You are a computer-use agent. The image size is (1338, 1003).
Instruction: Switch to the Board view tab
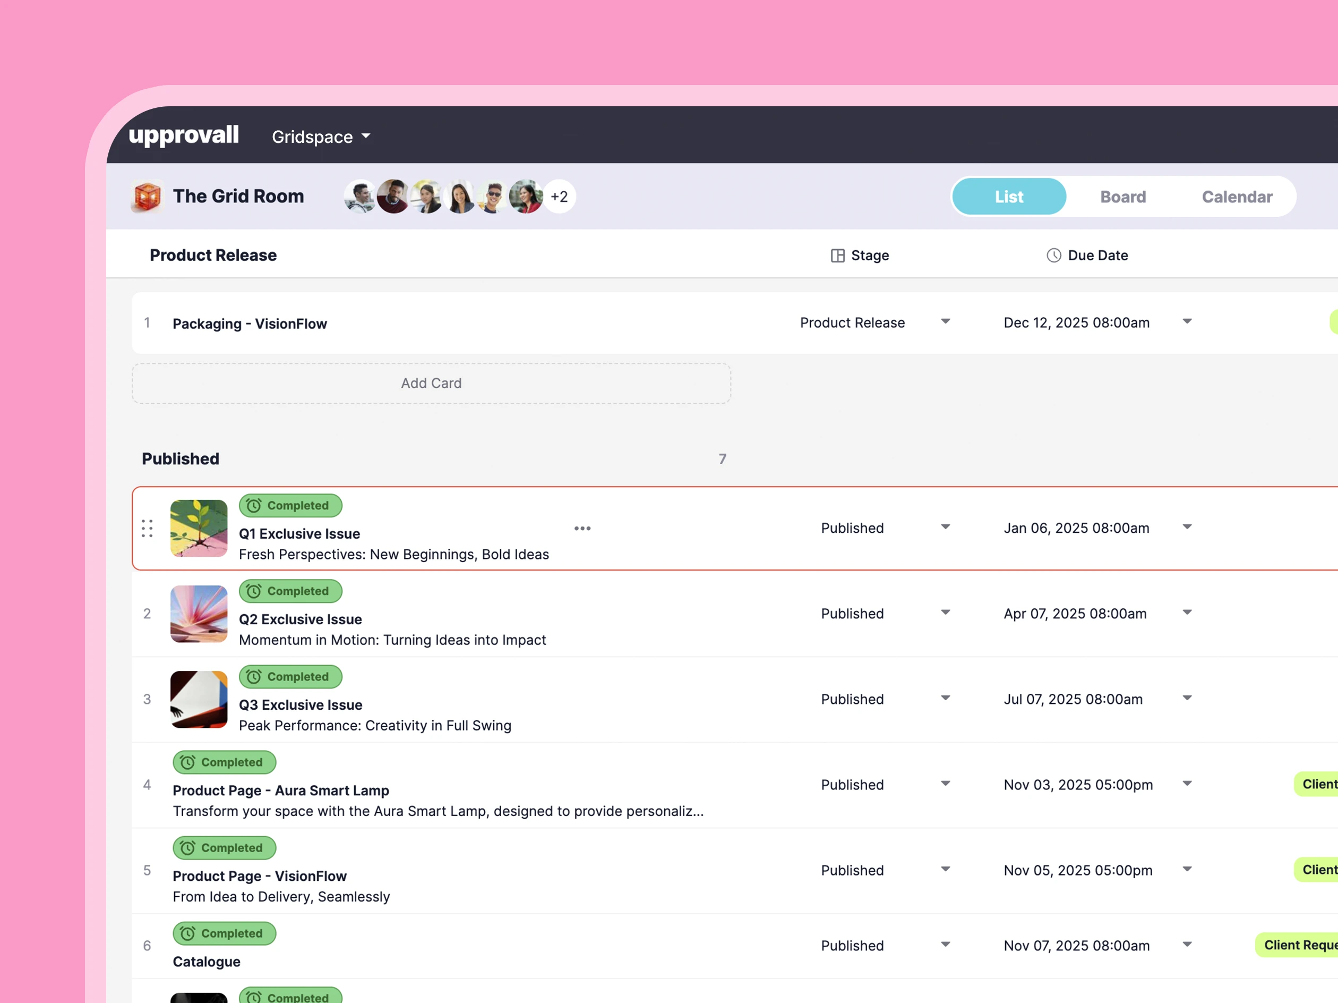1122,196
